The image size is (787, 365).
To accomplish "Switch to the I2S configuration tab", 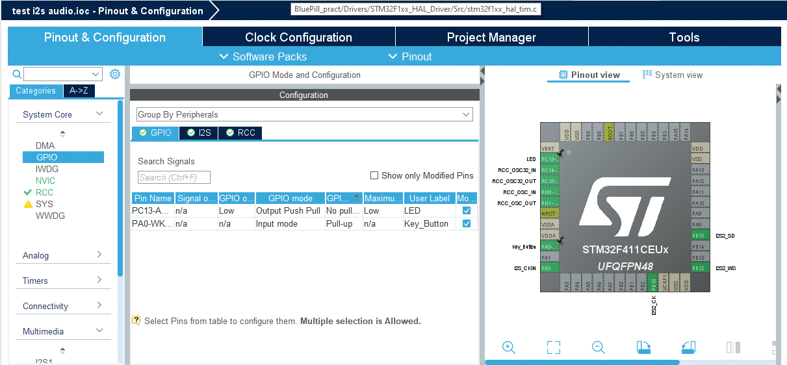I will [x=199, y=132].
